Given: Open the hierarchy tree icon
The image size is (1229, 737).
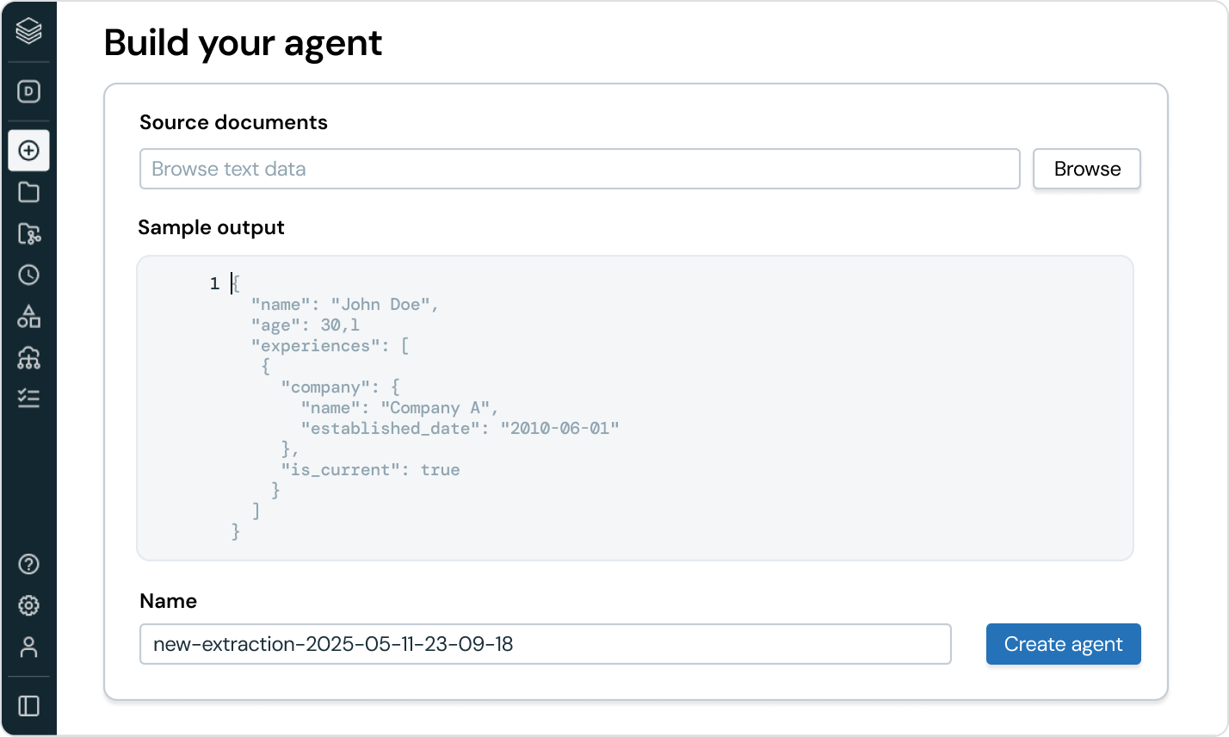Looking at the screenshot, I should click(28, 357).
